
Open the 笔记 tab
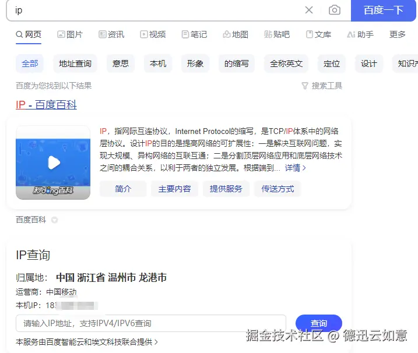click(194, 34)
